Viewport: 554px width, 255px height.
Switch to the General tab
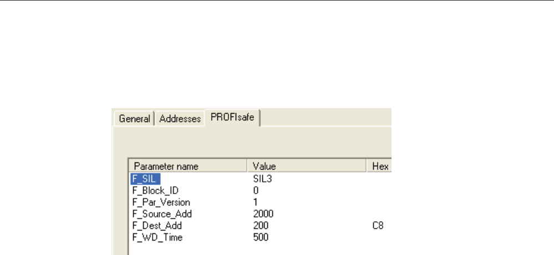click(x=134, y=119)
